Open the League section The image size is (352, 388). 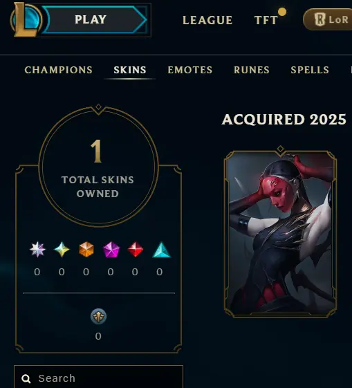tap(207, 20)
